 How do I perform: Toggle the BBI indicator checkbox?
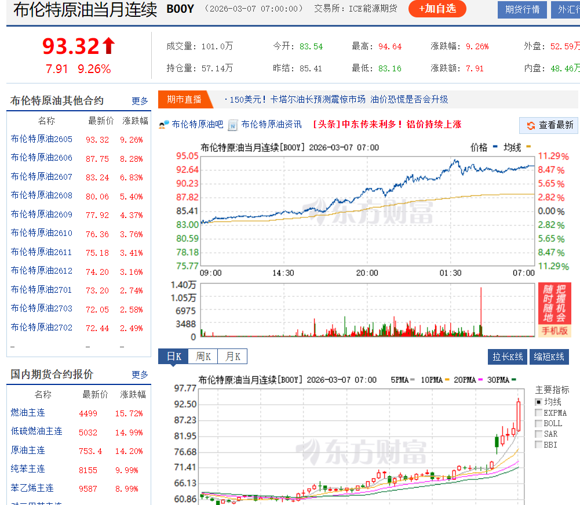(x=539, y=445)
